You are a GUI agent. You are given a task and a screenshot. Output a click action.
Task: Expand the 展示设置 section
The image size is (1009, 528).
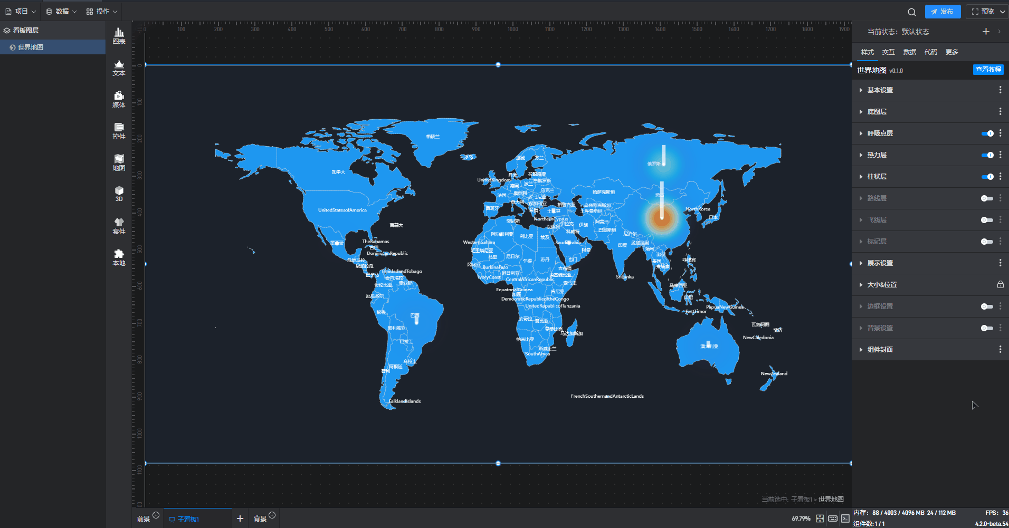click(880, 263)
